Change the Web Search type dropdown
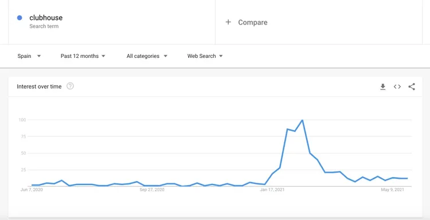430x220 pixels. coord(205,56)
